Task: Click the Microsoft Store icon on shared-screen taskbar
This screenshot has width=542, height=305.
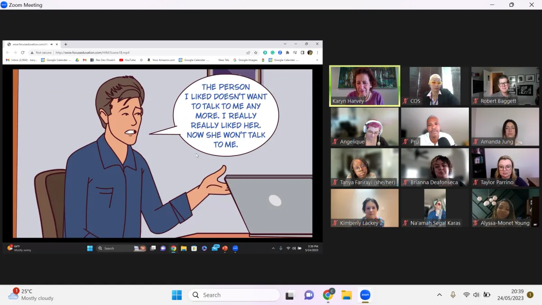Action: (x=194, y=248)
